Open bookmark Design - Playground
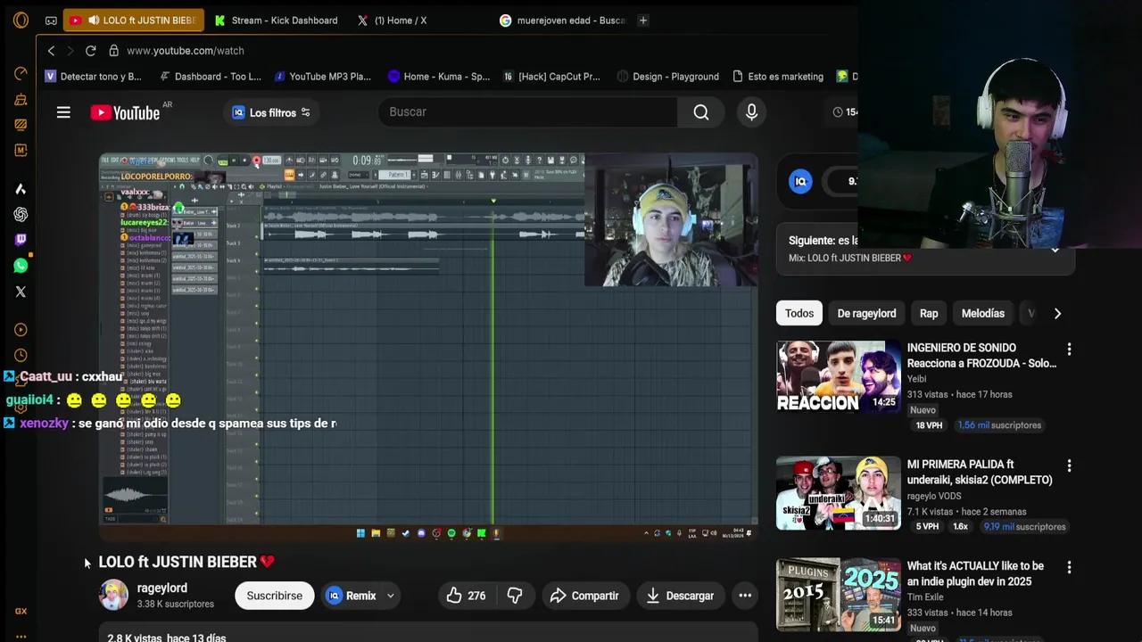 pyautogui.click(x=667, y=77)
